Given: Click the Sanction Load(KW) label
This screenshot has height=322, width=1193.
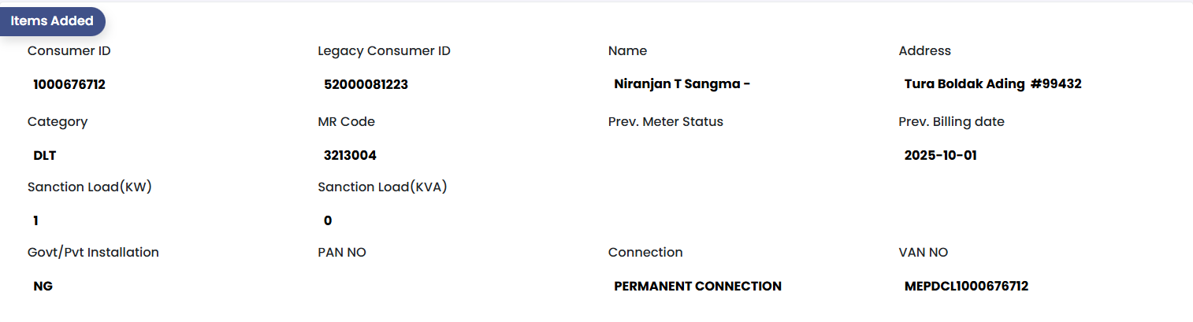Looking at the screenshot, I should (x=89, y=187).
